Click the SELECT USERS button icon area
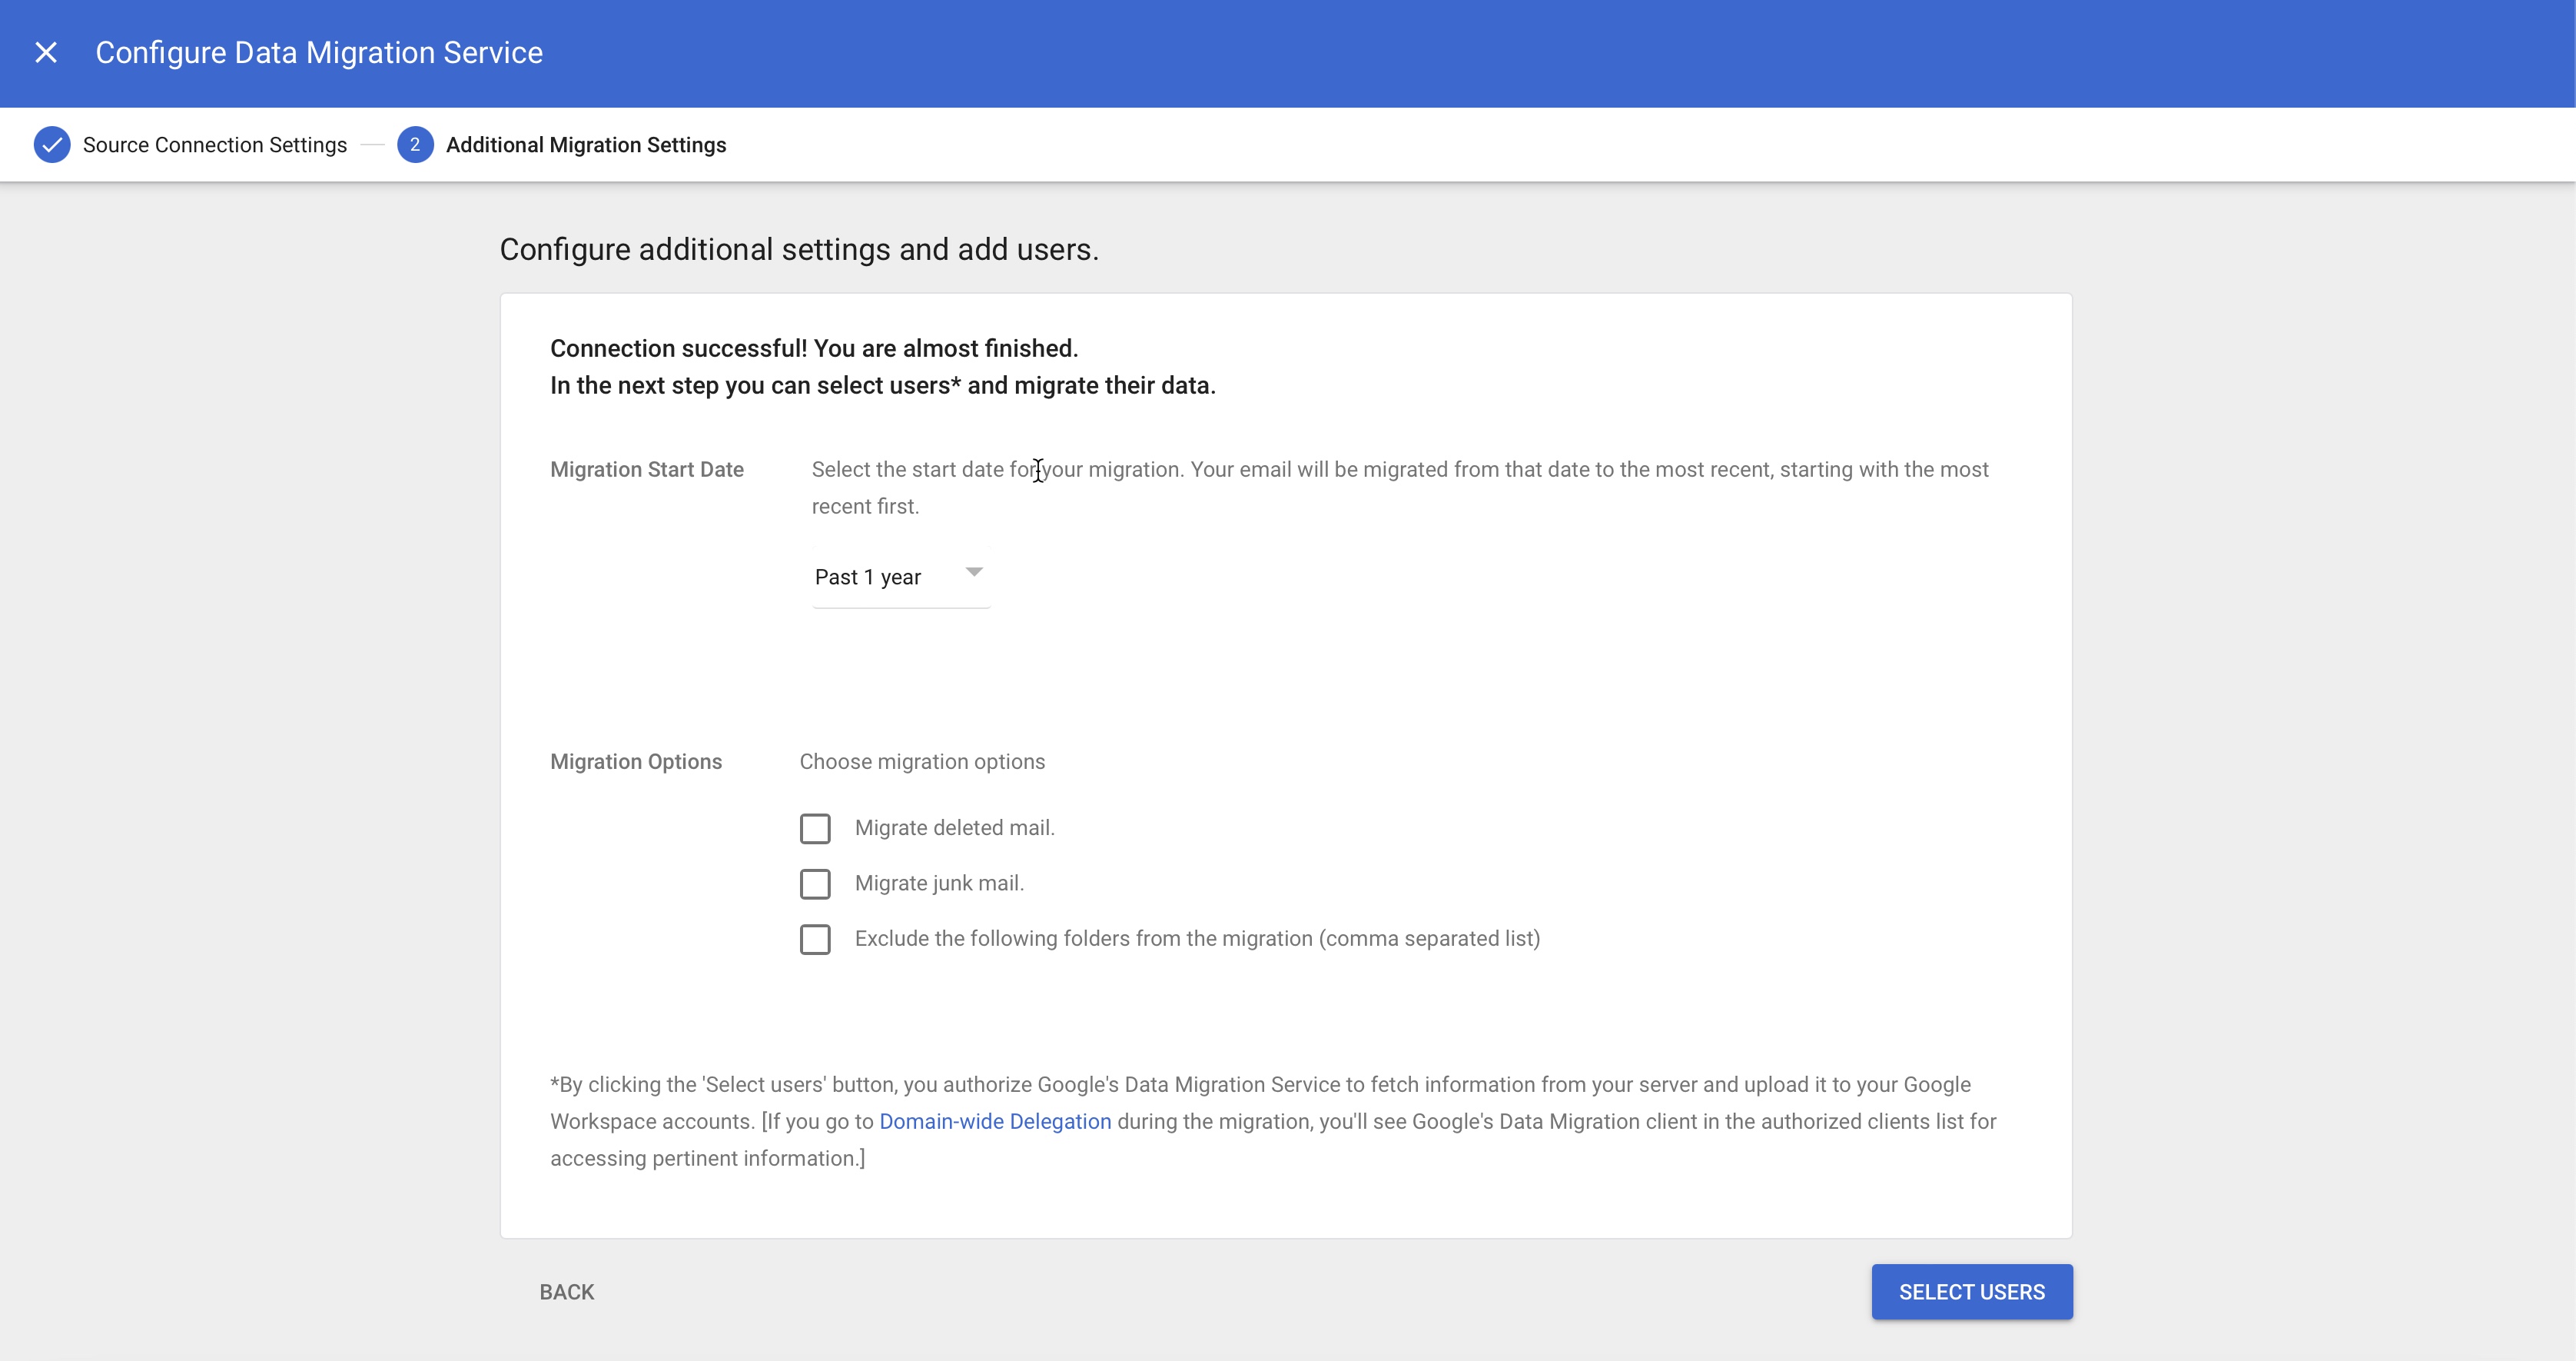Image resolution: width=2576 pixels, height=1361 pixels. pyautogui.click(x=1971, y=1291)
